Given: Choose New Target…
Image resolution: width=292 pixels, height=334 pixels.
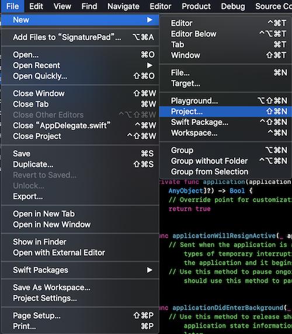Looking at the screenshot, I should (225, 83).
